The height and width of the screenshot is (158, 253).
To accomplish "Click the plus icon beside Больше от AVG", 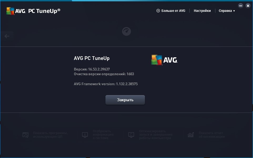I will [158, 11].
